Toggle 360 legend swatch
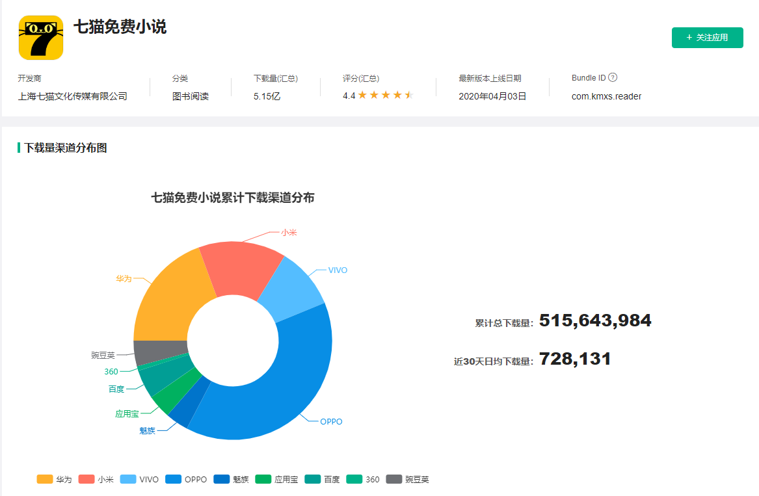 click(x=354, y=479)
